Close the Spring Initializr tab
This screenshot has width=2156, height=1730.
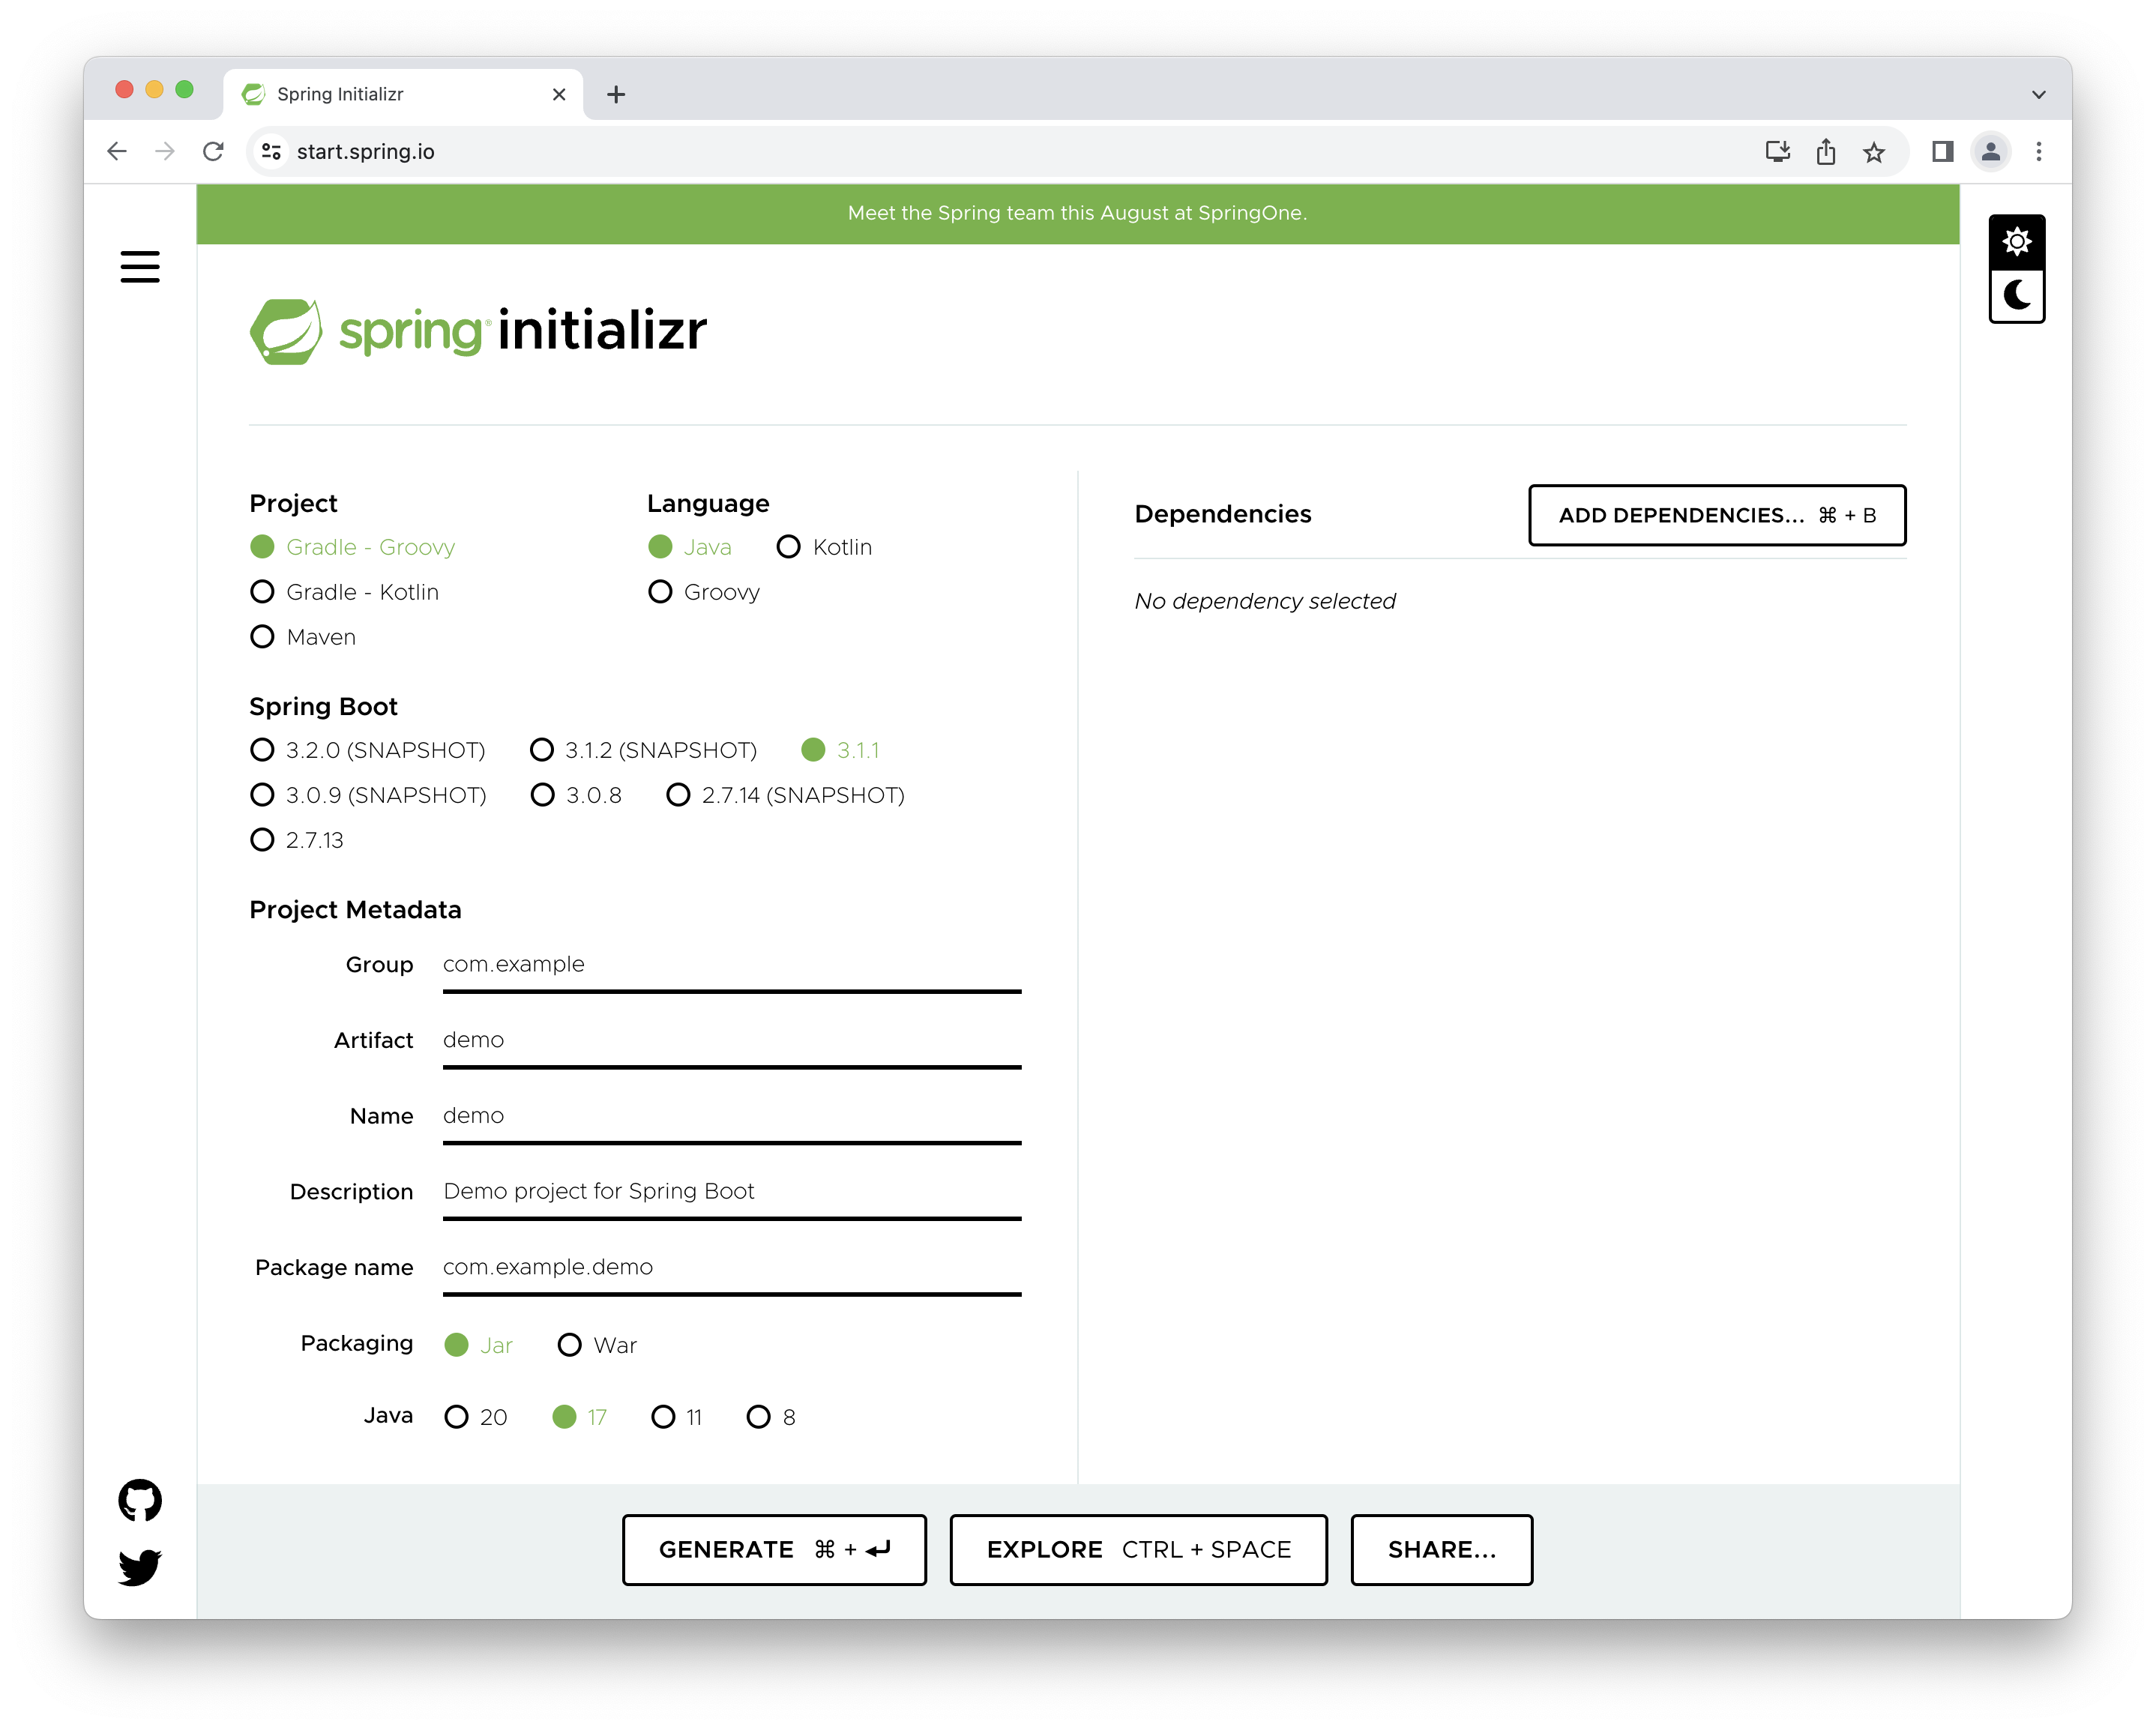[x=559, y=94]
